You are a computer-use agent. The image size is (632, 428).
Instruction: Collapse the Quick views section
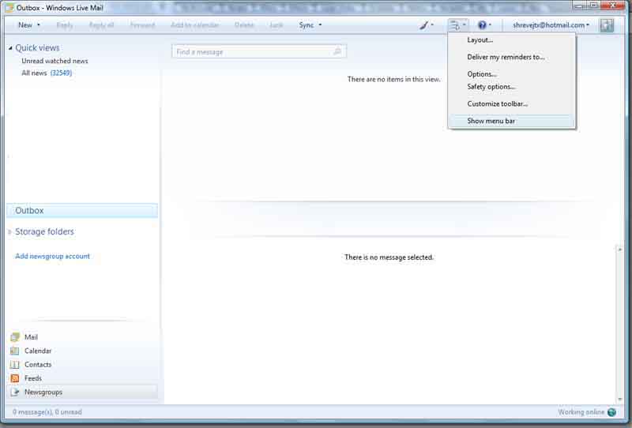click(x=10, y=48)
